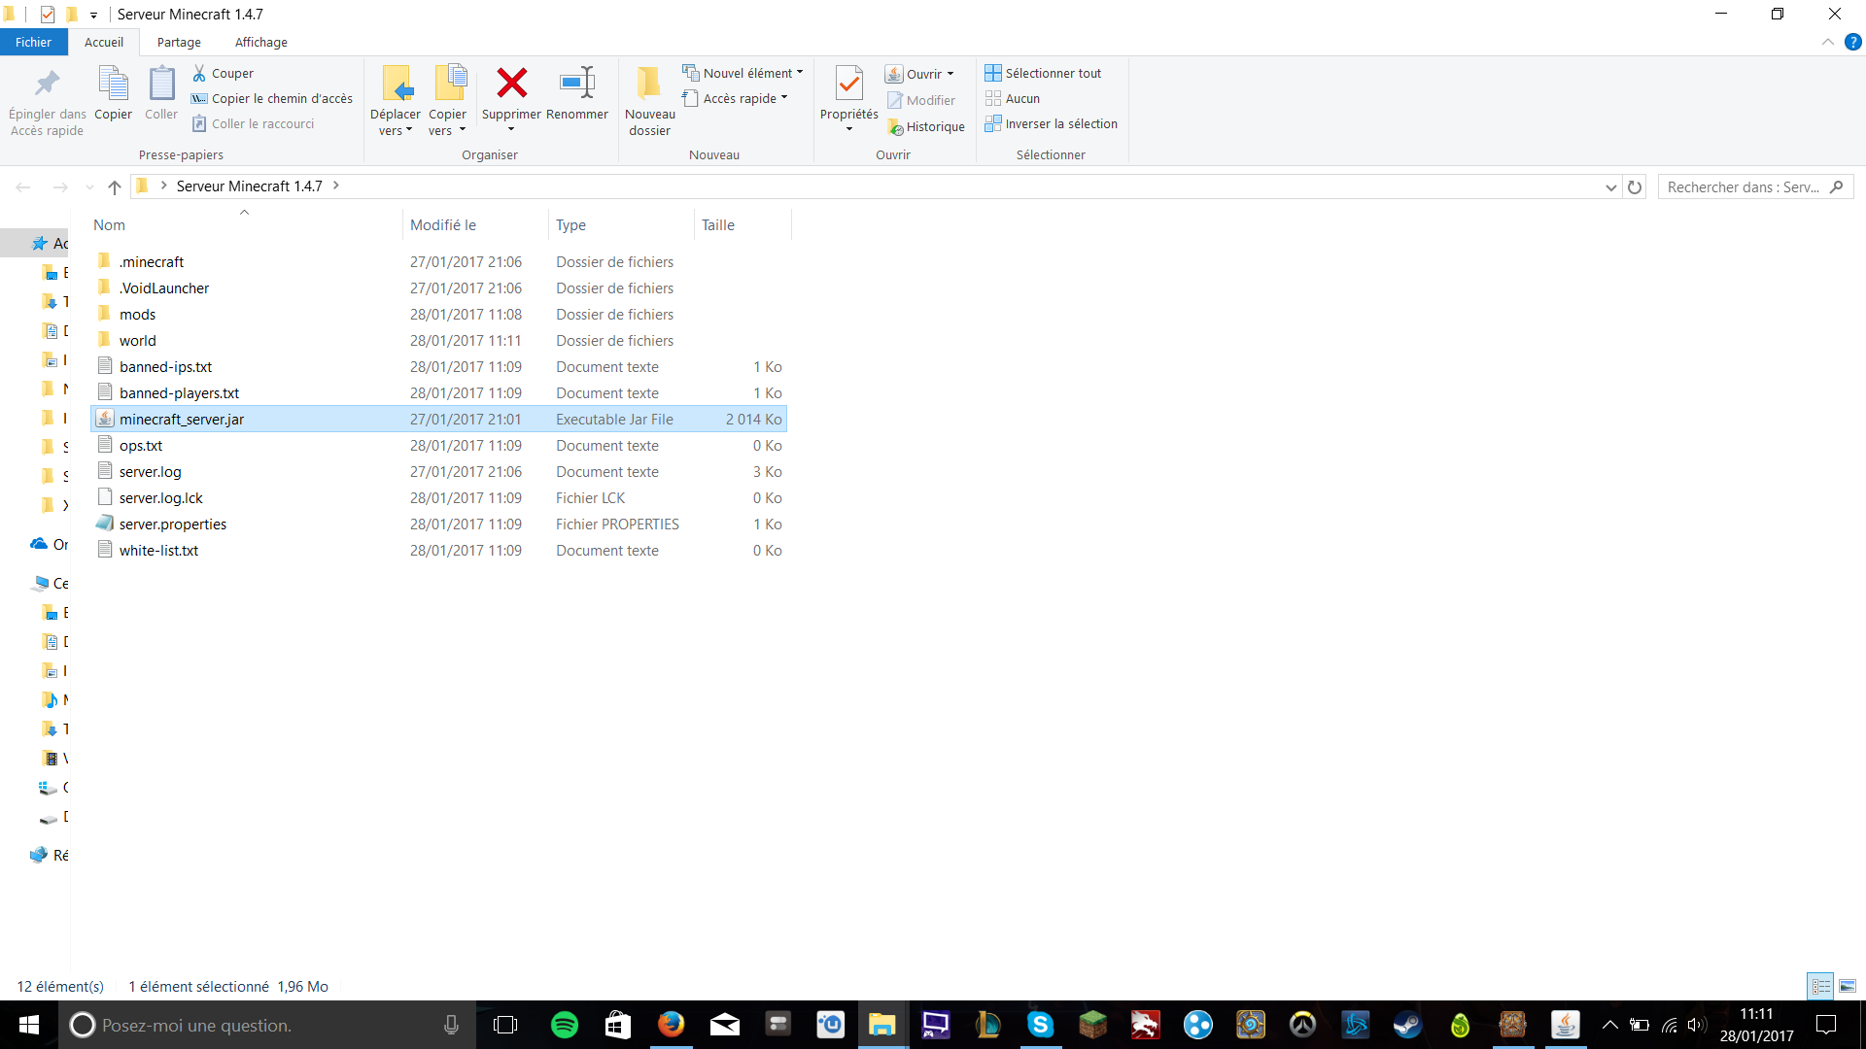Open Skype from taskbar

click(x=1040, y=1025)
